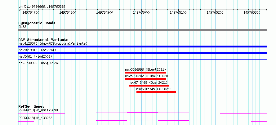Click the chr5:149764666..149765339 region label
This screenshot has height=125, width=276.
click(42, 7)
